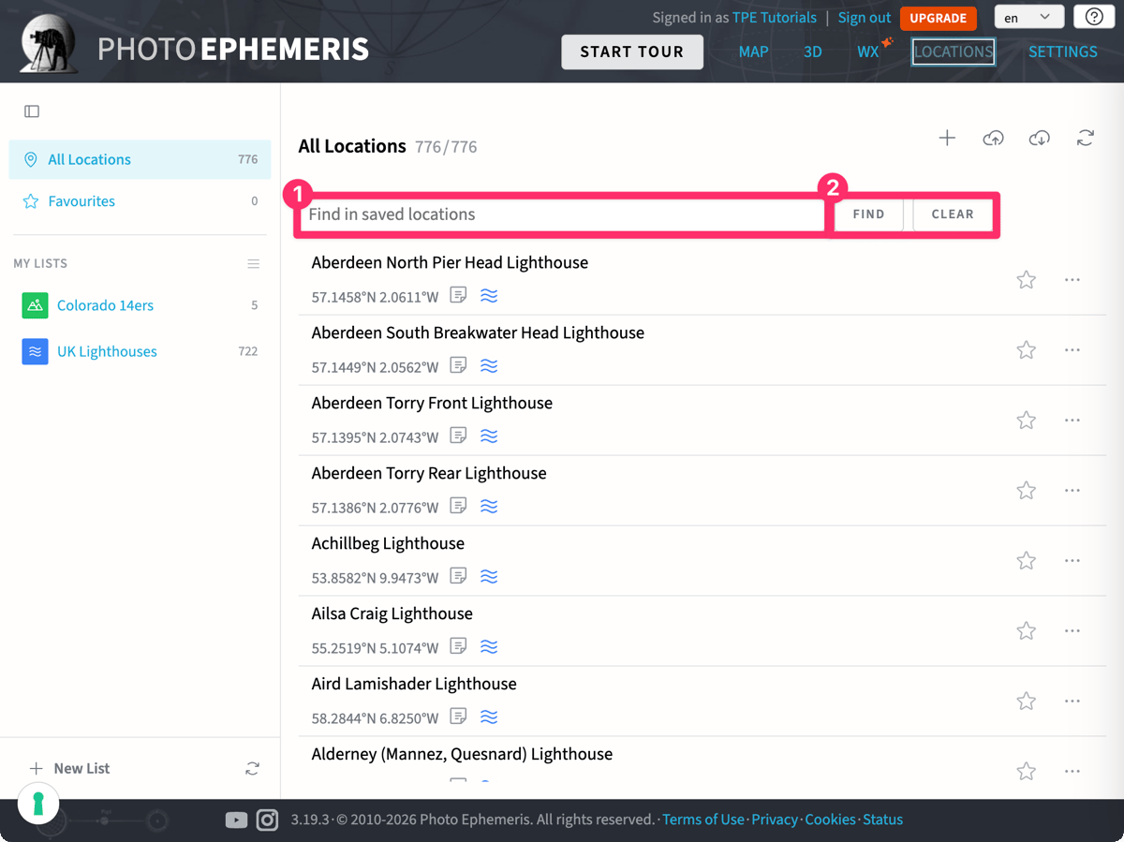This screenshot has height=842, width=1124.
Task: Open the Instagram icon in footer
Action: coord(268,820)
